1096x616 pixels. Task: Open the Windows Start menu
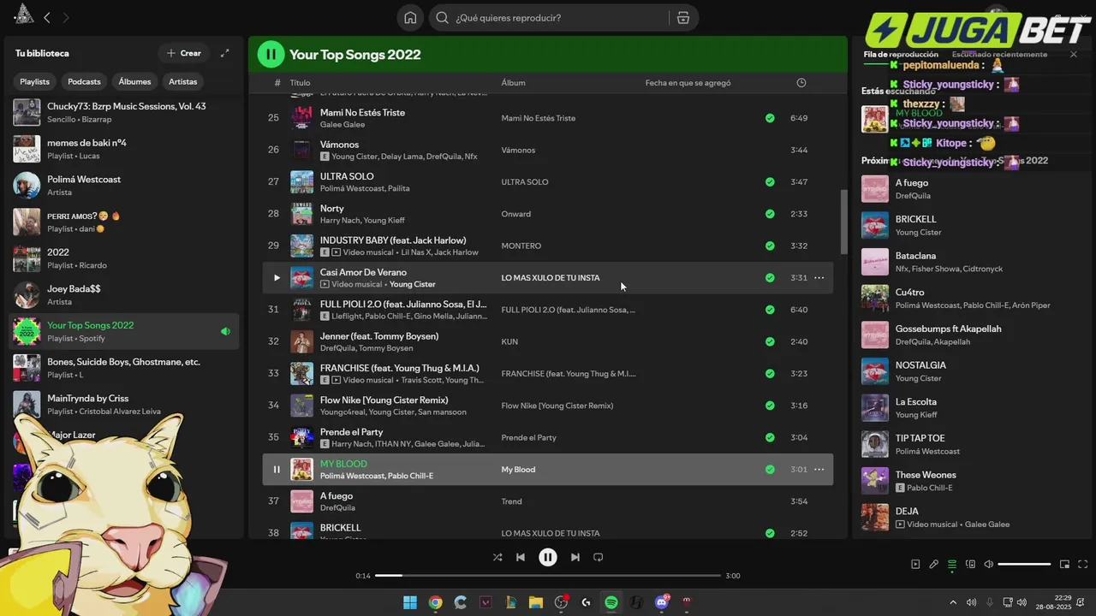click(x=410, y=602)
